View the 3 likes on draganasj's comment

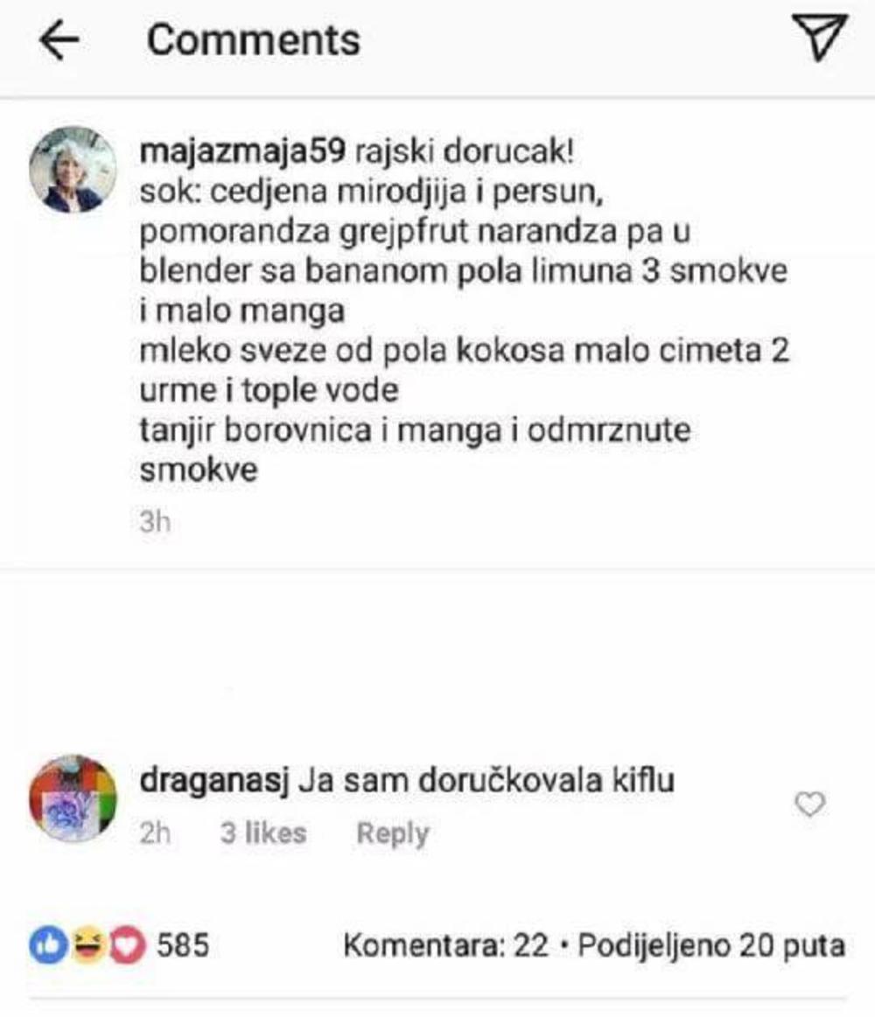262,832
